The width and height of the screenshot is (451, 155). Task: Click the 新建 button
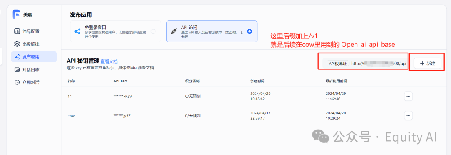coord(428,63)
